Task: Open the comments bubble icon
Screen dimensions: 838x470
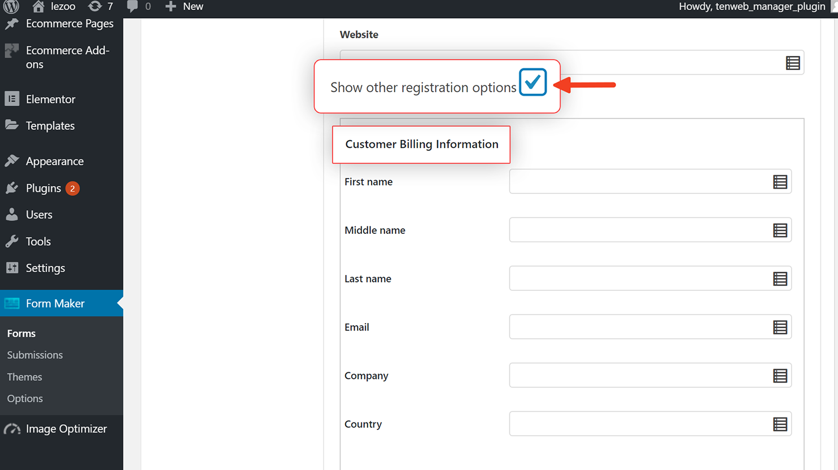Action: point(133,6)
